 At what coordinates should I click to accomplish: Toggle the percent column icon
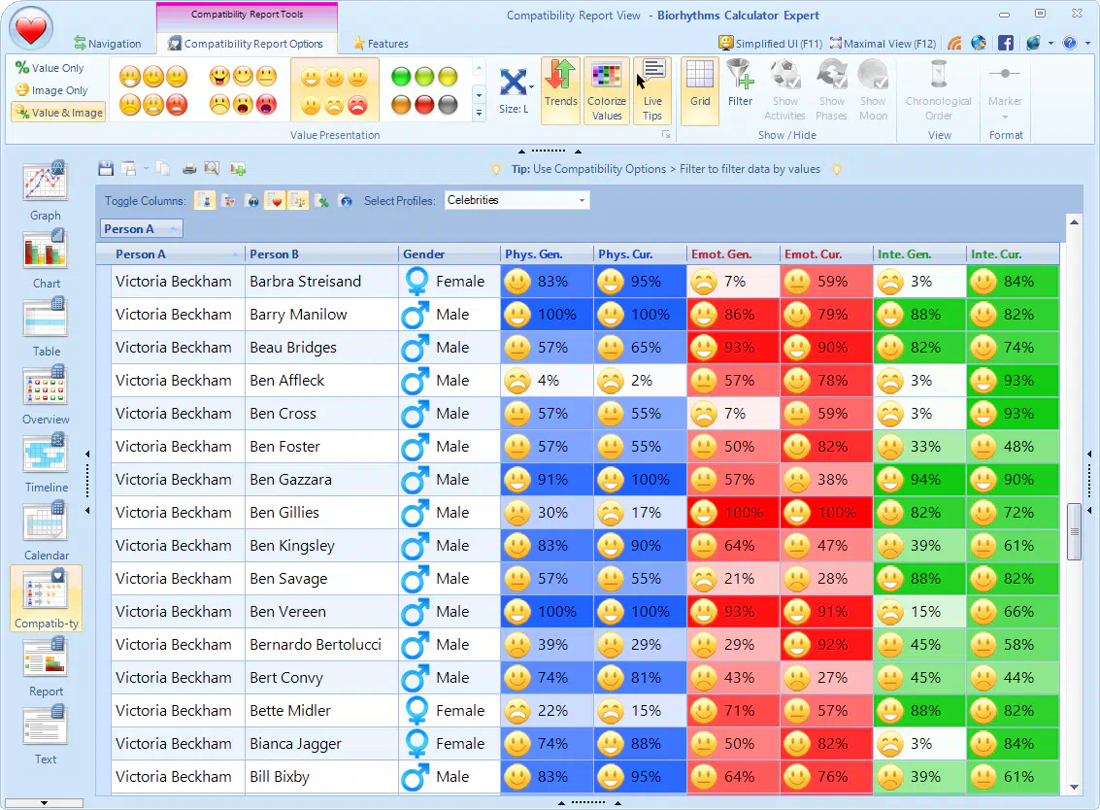(x=322, y=201)
